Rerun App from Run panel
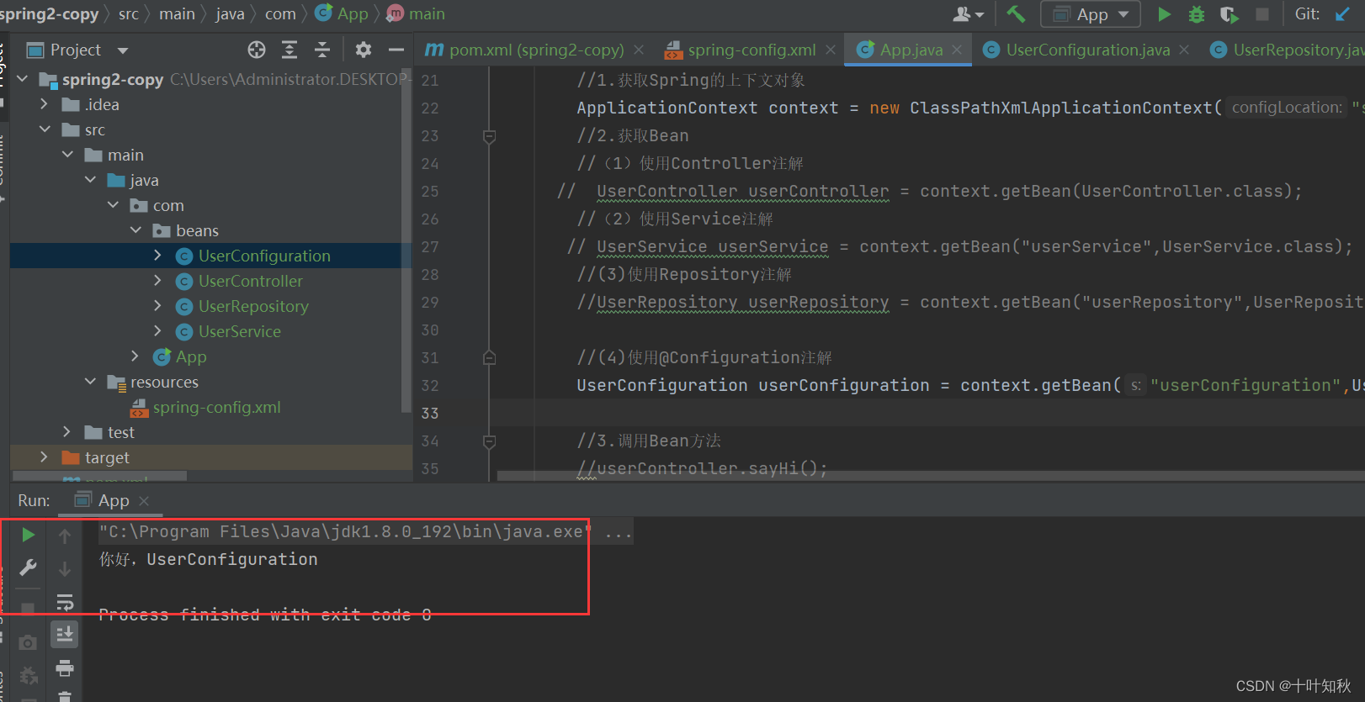This screenshot has height=702, width=1365. pyautogui.click(x=28, y=535)
